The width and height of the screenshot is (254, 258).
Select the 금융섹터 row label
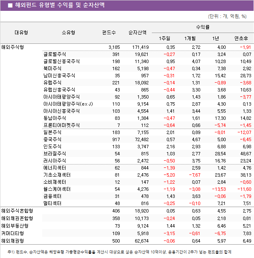pyautogui.click(x=52, y=196)
